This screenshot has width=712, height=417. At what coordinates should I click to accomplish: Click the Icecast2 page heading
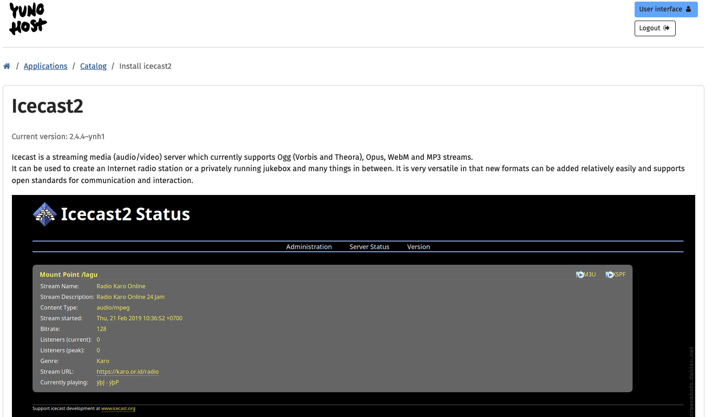click(48, 106)
